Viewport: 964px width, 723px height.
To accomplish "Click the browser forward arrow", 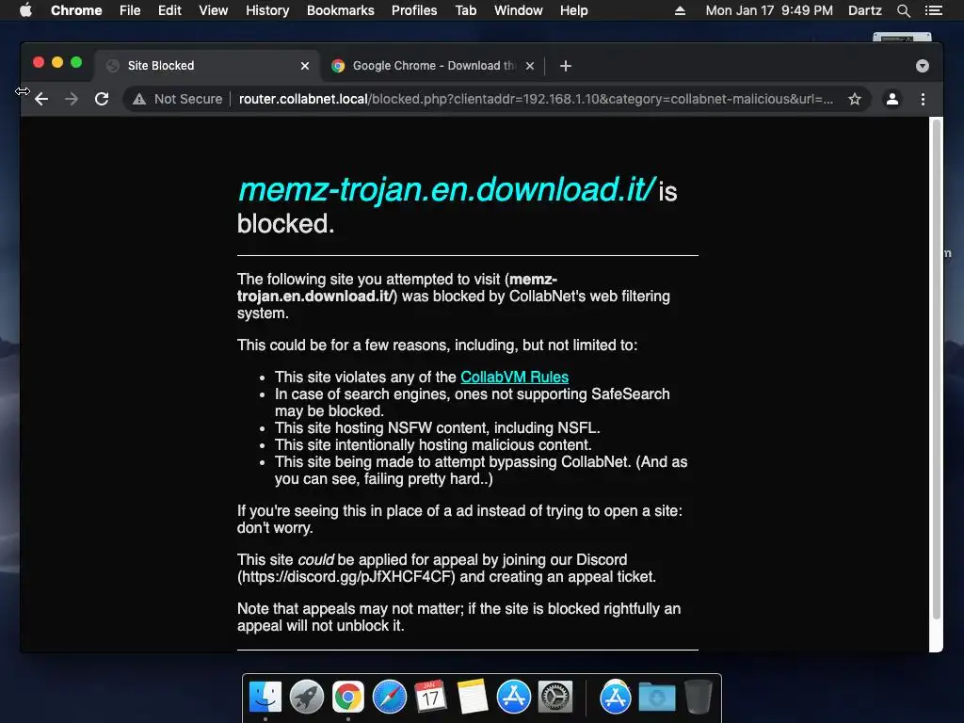I will point(72,99).
